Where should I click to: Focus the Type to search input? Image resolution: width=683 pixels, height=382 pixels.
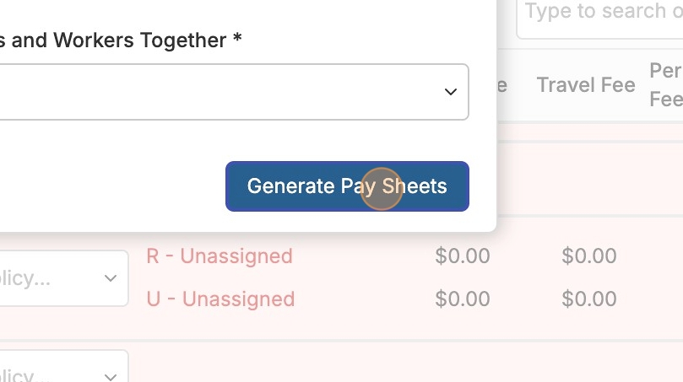tap(601, 13)
